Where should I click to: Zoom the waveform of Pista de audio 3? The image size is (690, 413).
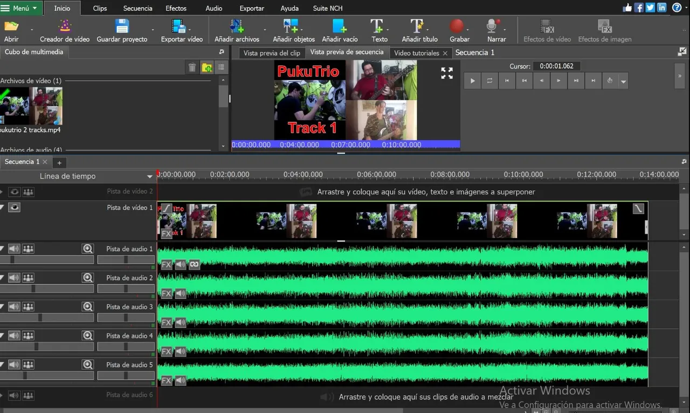pyautogui.click(x=88, y=306)
